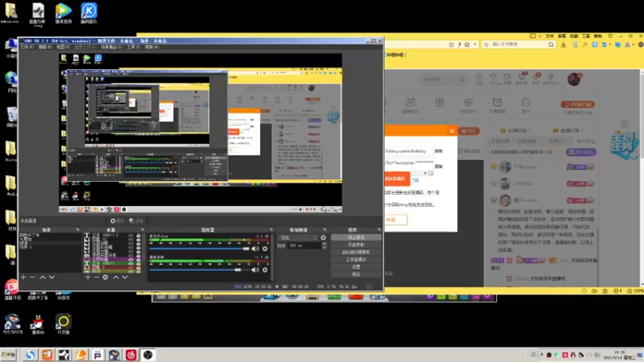Viewport: 644px width, 362px height.
Task: Open 属性 (Properties) above the Scenes panel
Action: click(x=117, y=220)
